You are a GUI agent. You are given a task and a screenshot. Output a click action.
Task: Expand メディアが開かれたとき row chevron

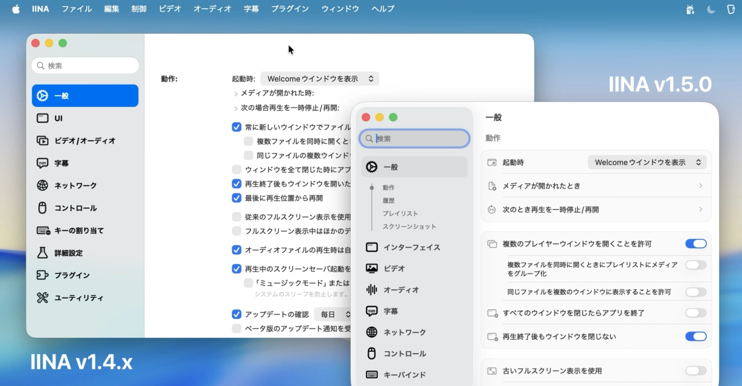[701, 186]
